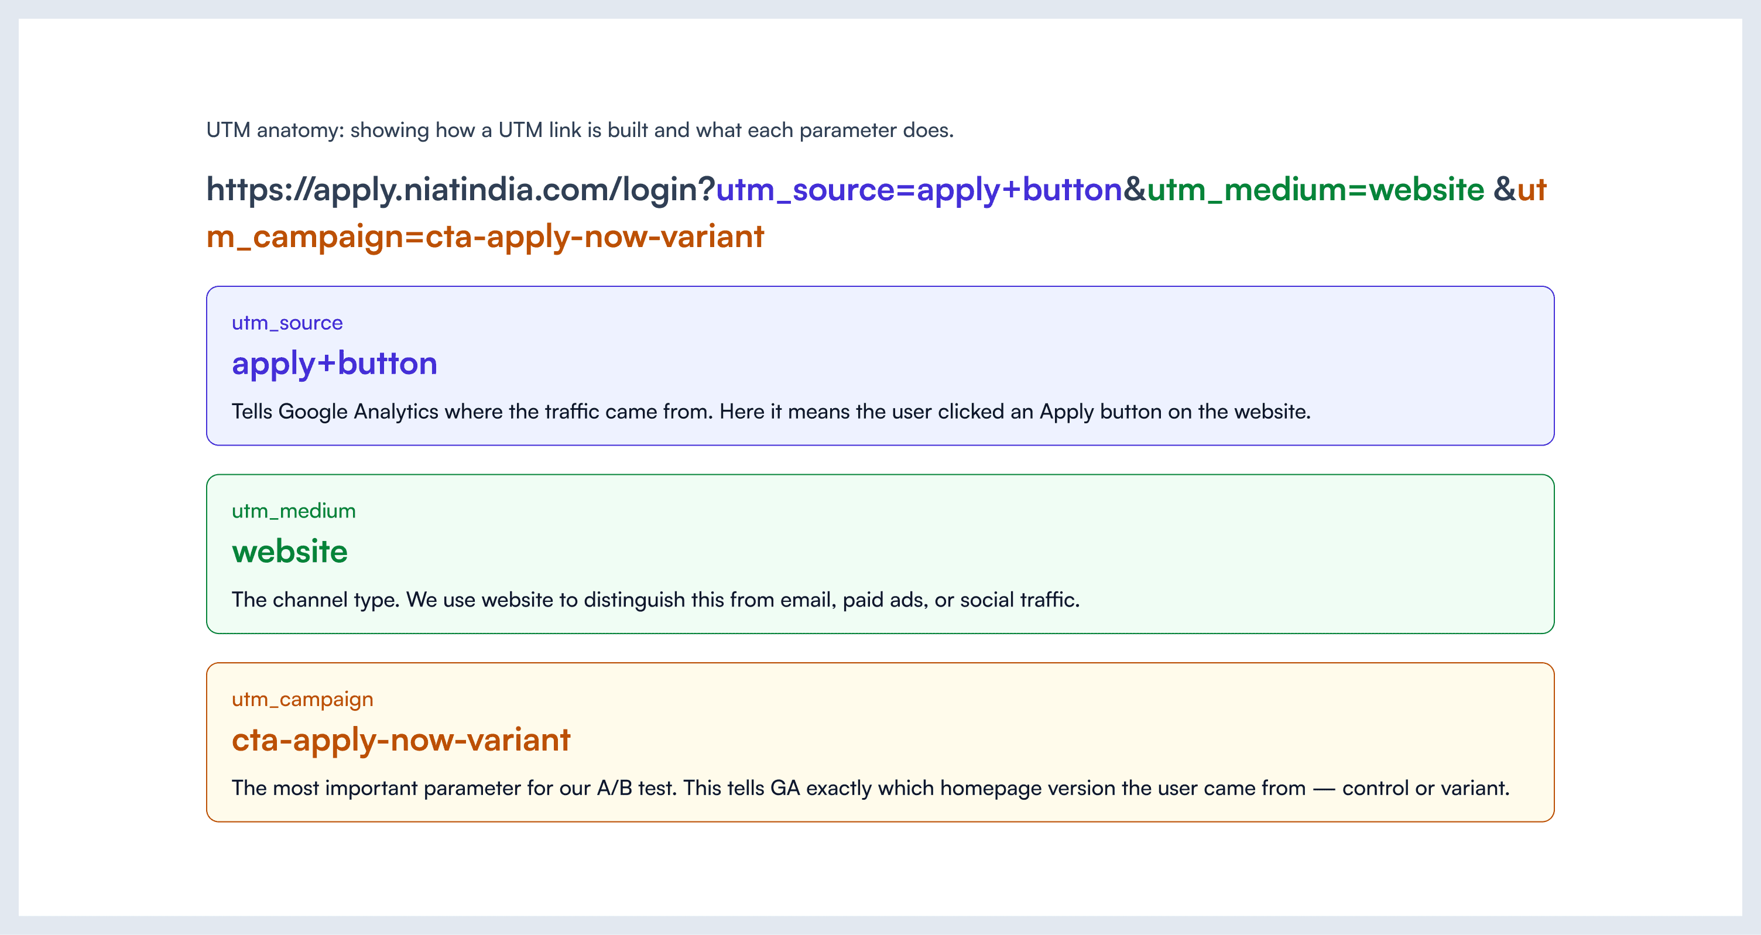1761x935 pixels.
Task: Click the utm_medium label in green card
Action: [x=293, y=511]
